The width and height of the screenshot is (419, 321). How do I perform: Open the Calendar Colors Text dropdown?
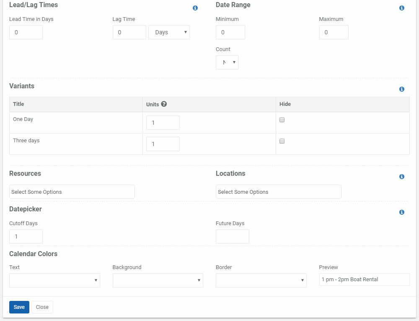click(54, 280)
